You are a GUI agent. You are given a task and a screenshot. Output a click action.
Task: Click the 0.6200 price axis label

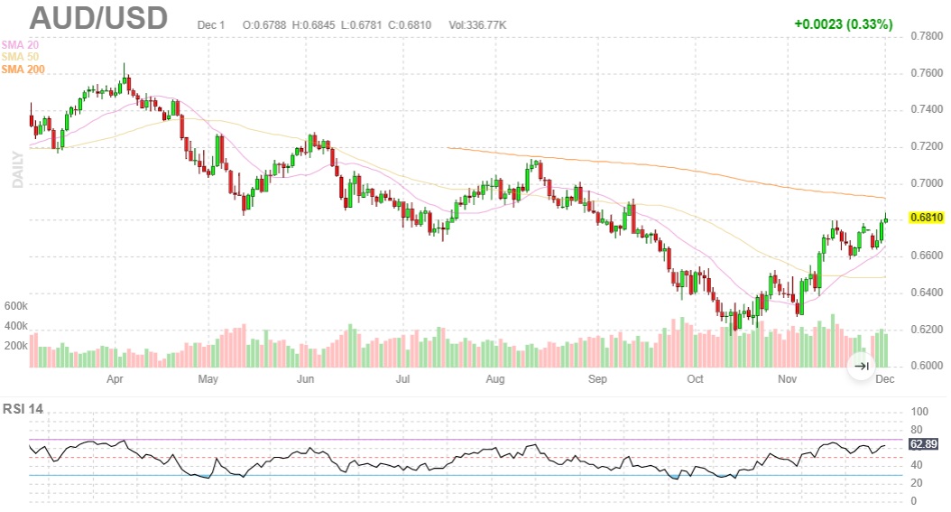927,330
